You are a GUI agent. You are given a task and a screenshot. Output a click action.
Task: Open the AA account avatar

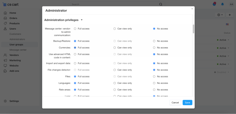[232, 4]
